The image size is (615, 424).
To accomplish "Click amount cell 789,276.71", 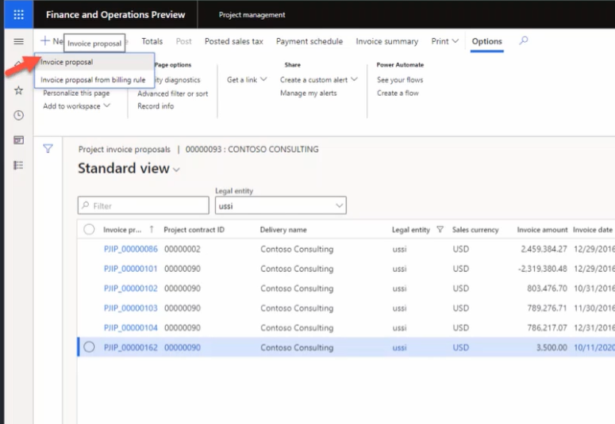I will (547, 307).
